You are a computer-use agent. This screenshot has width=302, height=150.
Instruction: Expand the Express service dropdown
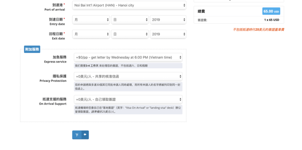[x=128, y=57]
